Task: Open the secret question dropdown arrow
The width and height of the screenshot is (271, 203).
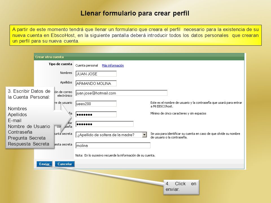Action: click(145, 135)
